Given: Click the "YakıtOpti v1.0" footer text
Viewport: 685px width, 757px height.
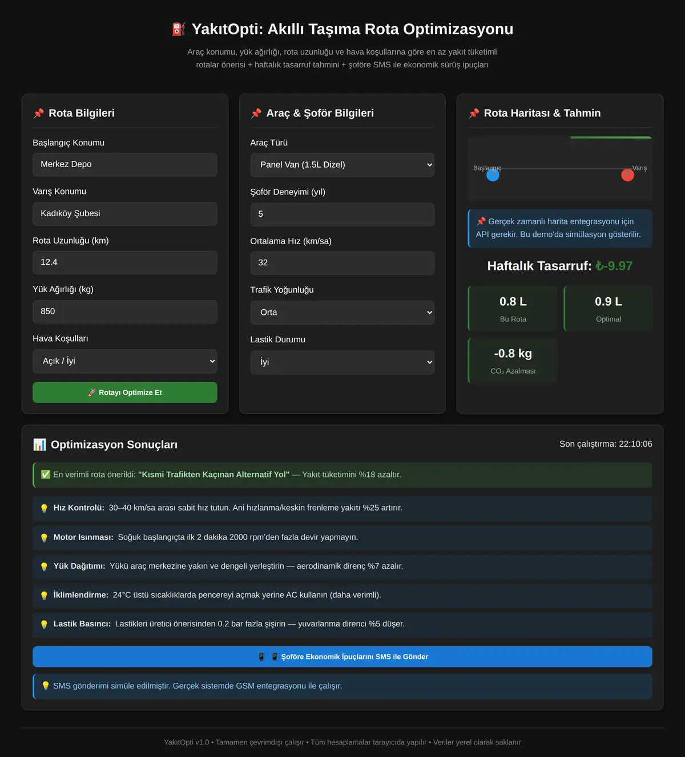Looking at the screenshot, I should point(187,742).
